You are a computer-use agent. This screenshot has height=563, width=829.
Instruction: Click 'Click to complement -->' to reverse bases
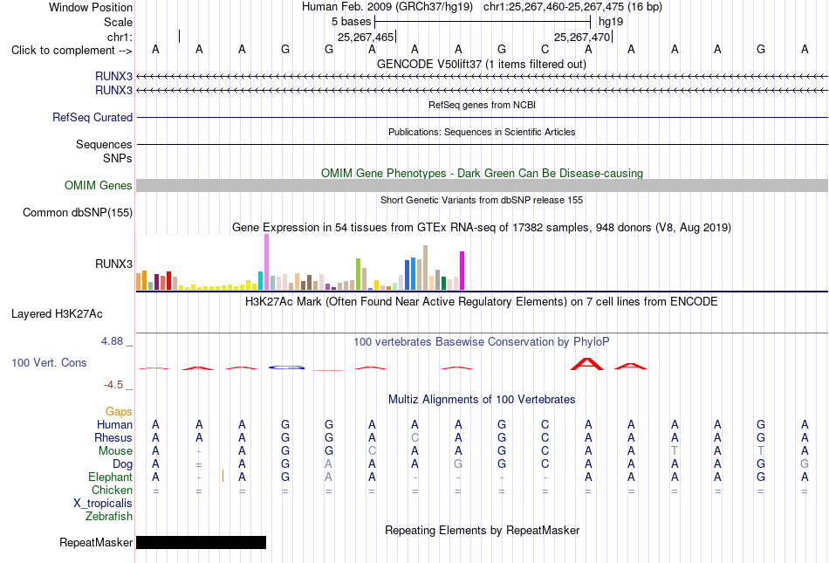pos(72,51)
